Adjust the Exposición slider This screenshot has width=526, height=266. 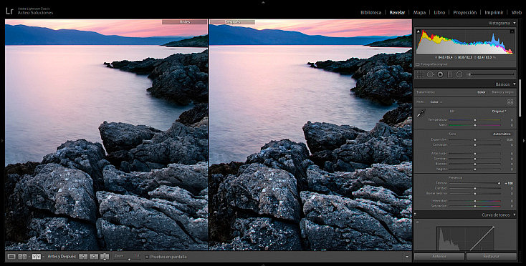point(474,139)
